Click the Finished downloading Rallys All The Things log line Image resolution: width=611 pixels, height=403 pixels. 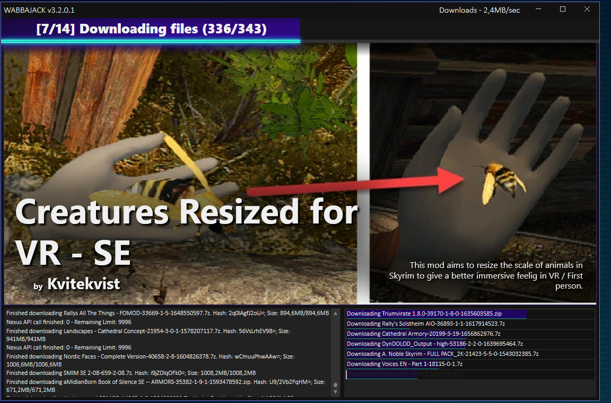click(168, 313)
